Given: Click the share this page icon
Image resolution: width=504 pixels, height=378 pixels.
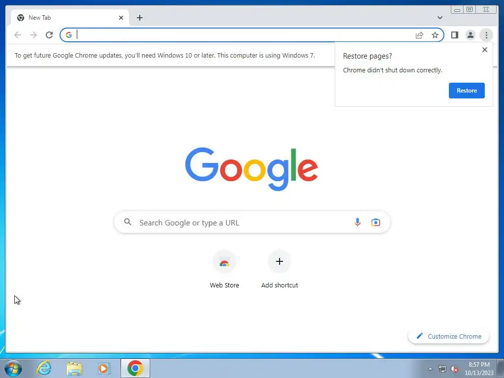Looking at the screenshot, I should point(419,35).
